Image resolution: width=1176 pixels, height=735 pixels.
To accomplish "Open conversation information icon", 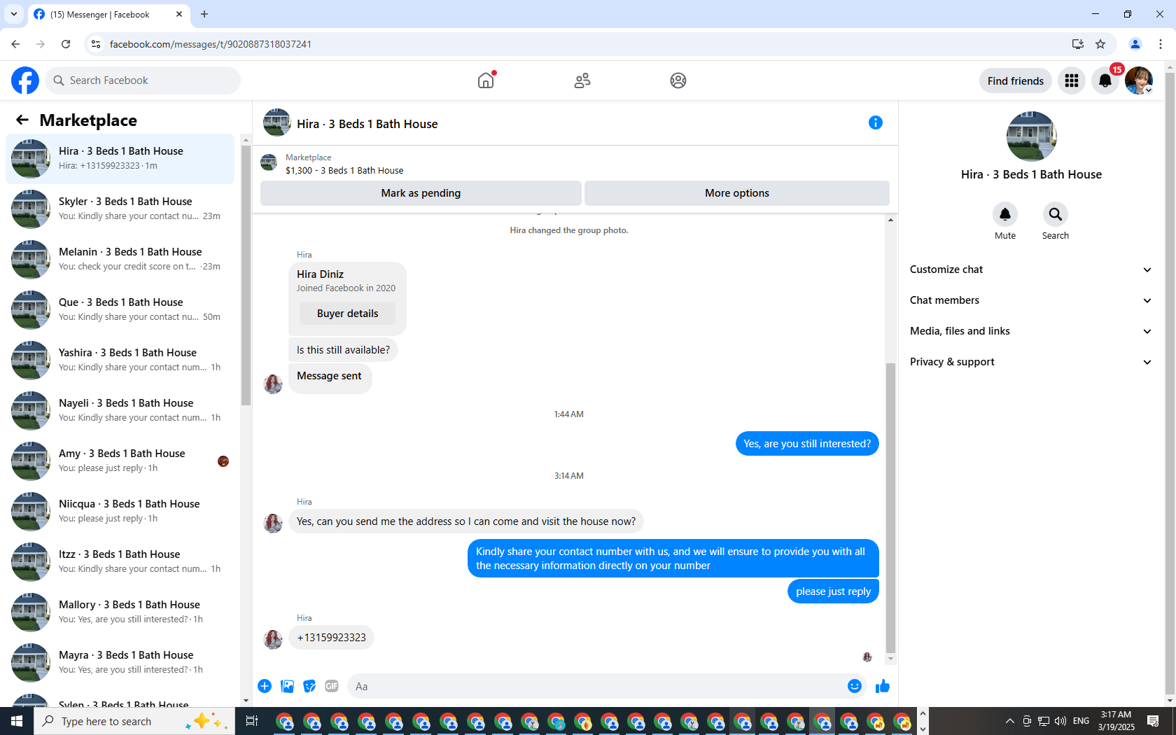I will [x=876, y=122].
